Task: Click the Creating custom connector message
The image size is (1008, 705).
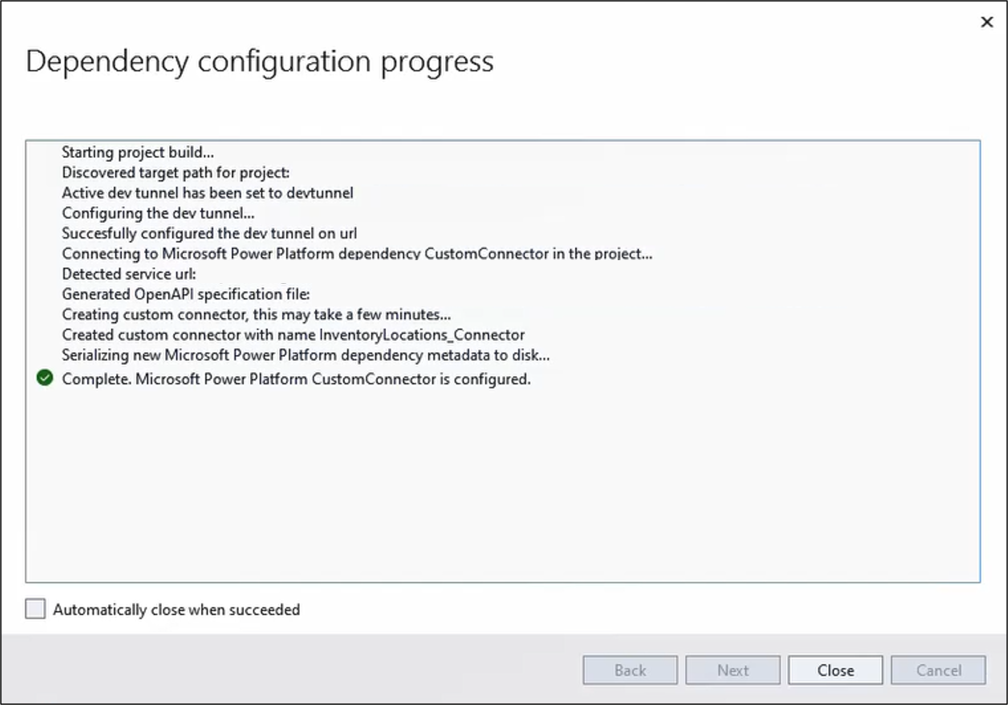Action: [256, 314]
